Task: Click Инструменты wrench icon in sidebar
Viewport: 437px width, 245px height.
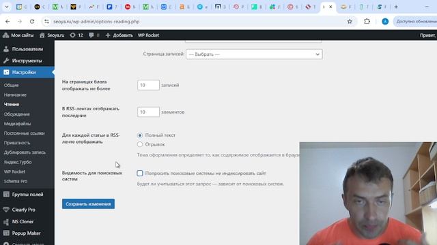Action: [6, 61]
